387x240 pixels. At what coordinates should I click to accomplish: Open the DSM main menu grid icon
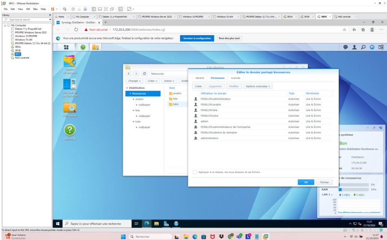pyautogui.click(x=66, y=47)
